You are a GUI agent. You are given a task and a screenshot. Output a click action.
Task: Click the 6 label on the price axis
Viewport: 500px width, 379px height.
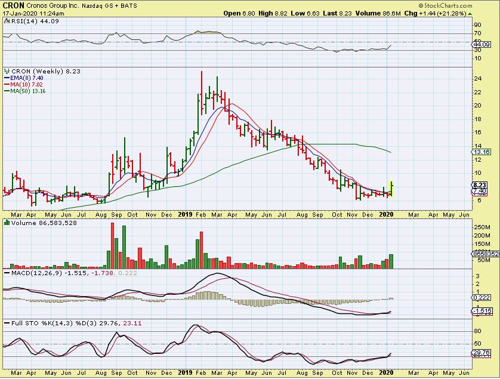tap(480, 200)
